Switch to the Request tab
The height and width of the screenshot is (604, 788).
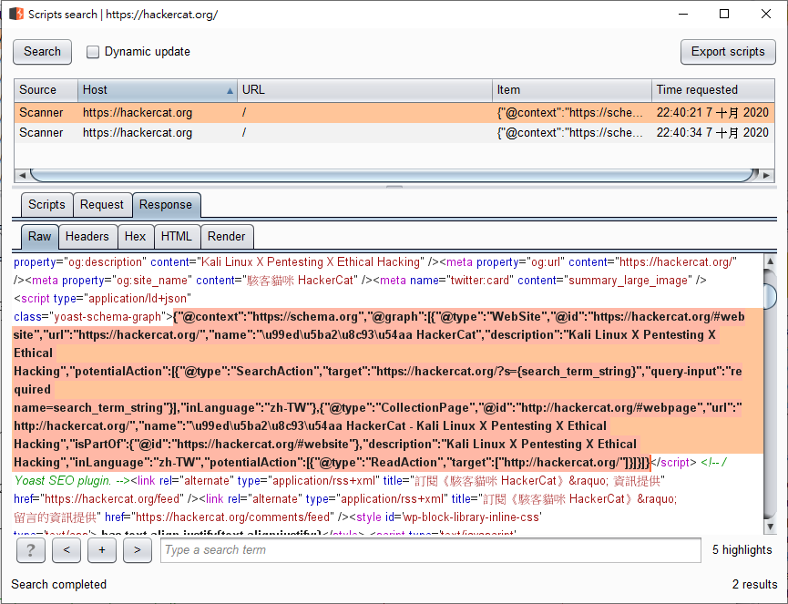101,205
